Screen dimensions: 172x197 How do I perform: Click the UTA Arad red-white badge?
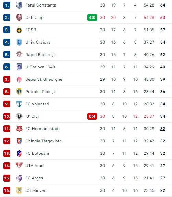tap(19, 166)
